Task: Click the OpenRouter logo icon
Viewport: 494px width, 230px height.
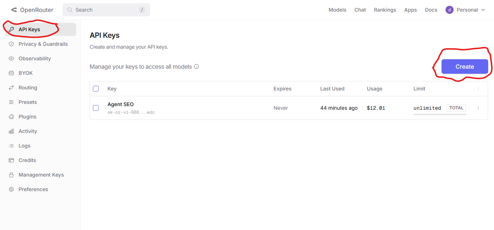Action: [x=14, y=10]
